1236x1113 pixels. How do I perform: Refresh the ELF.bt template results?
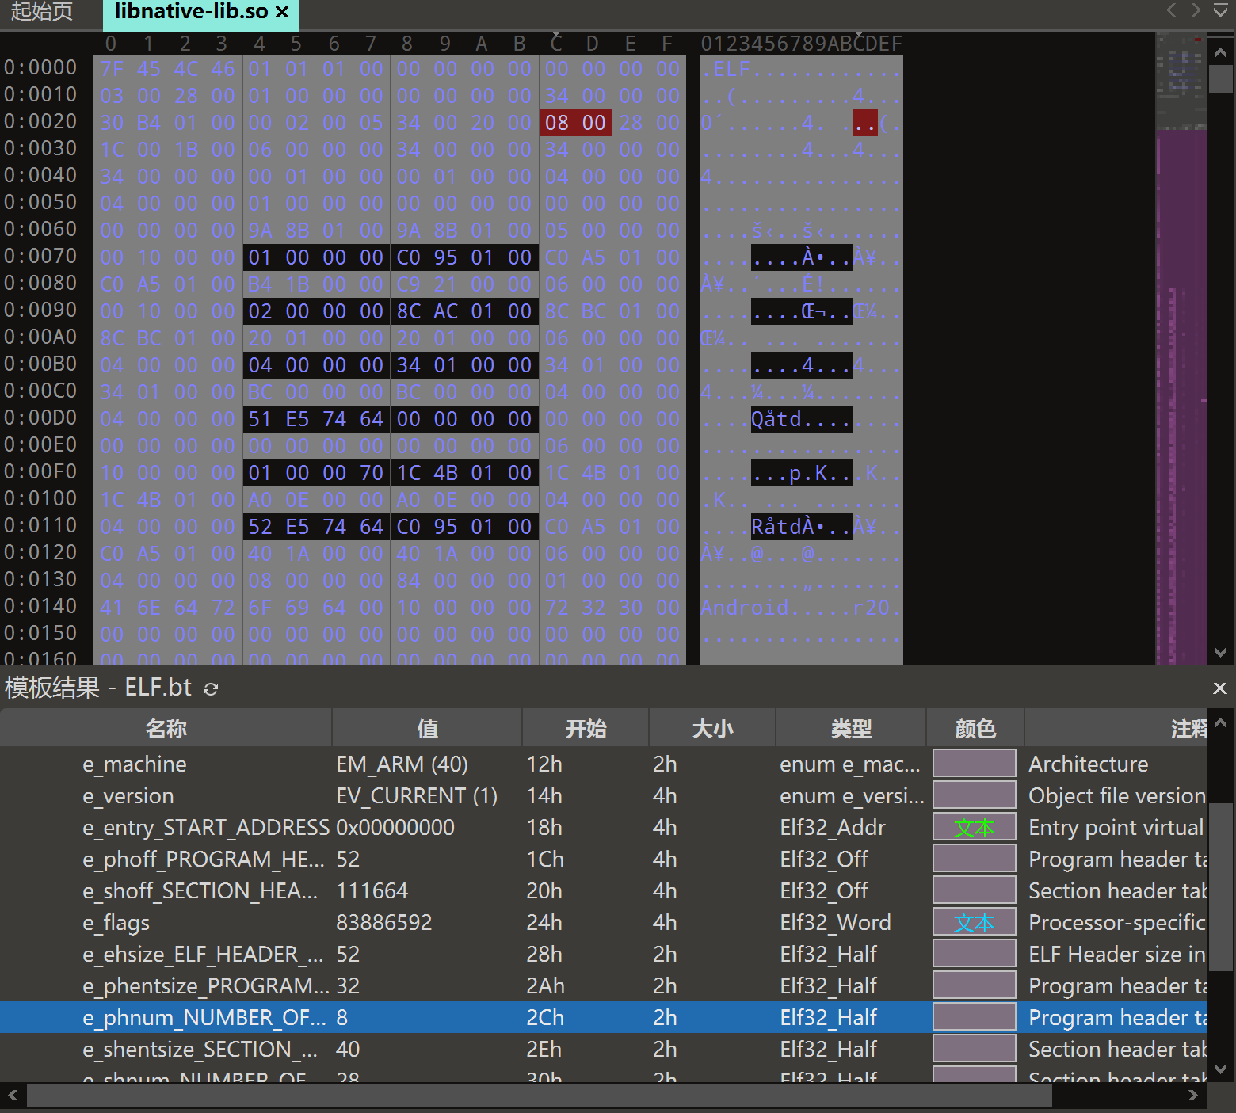[x=211, y=689]
